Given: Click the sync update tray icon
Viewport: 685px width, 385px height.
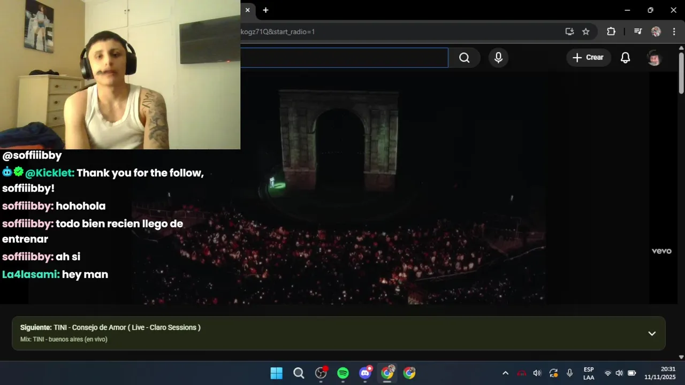Looking at the screenshot, I should [553, 373].
